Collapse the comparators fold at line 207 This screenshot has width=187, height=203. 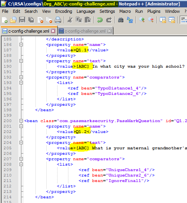click(21, 159)
